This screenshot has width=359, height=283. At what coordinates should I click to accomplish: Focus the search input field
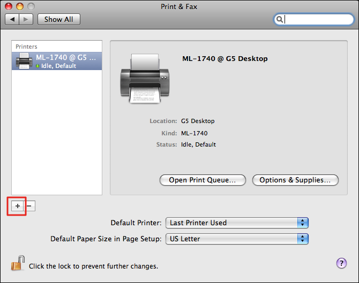314,19
